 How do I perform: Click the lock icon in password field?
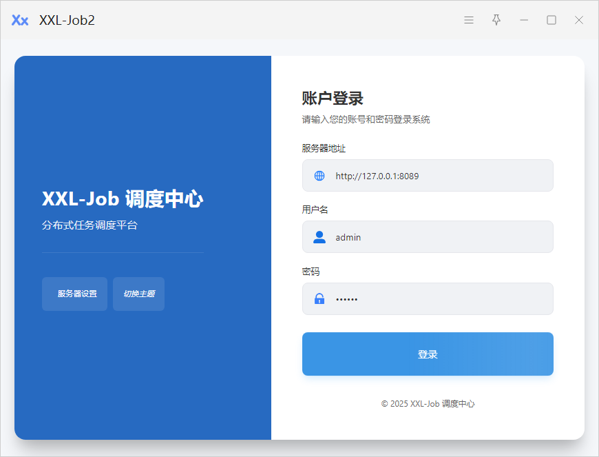[x=319, y=298]
